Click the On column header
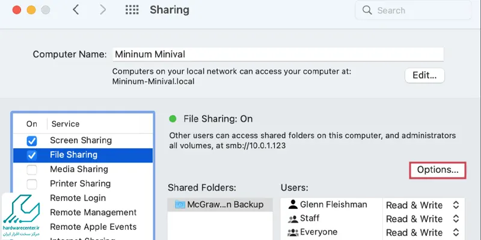Image resolution: width=481 pixels, height=240 pixels. [x=32, y=124]
